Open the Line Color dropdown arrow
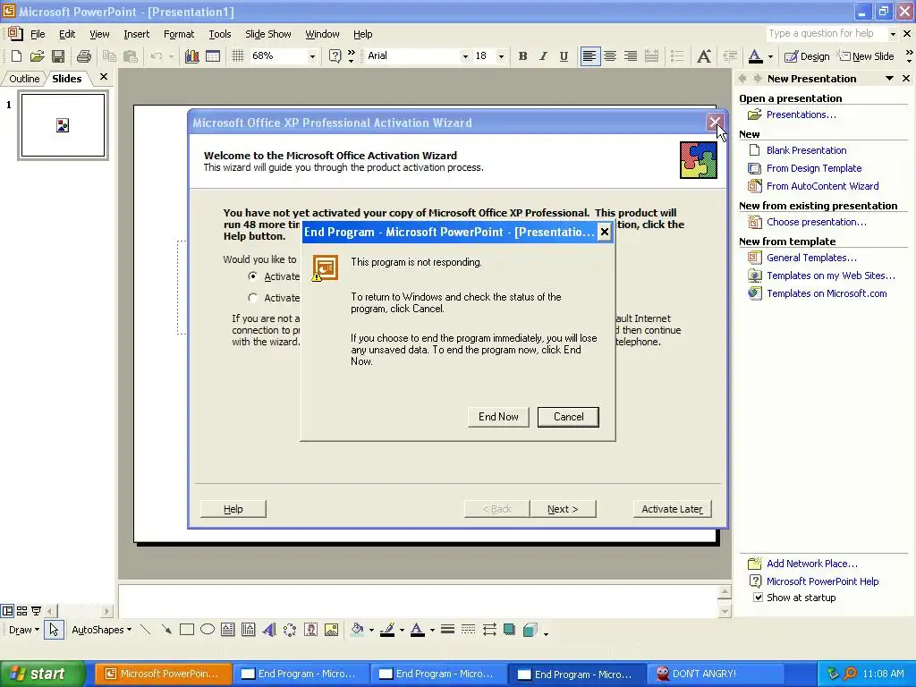This screenshot has width=916, height=687. pos(402,630)
